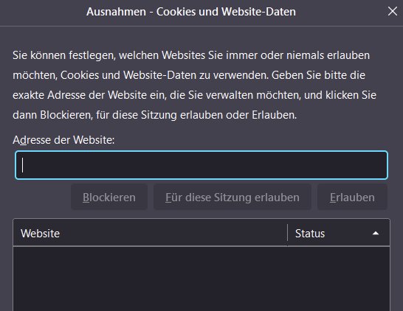The height and width of the screenshot is (311, 403).
Task: Click the Adresse der Website label
Action: tap(63, 140)
